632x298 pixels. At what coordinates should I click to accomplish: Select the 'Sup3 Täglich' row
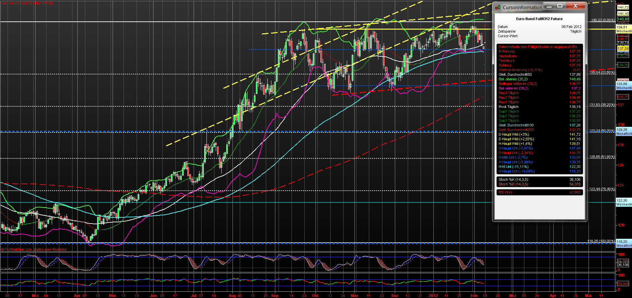click(539, 121)
